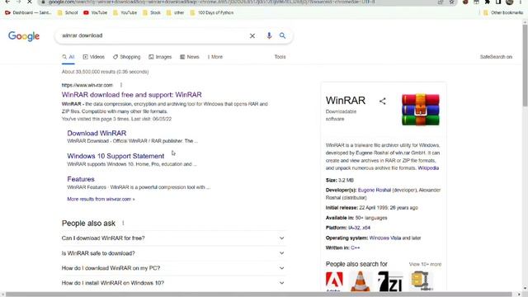This screenshot has width=528, height=297.
Task: Click the About 33,500,000 results text
Action: coord(105,72)
